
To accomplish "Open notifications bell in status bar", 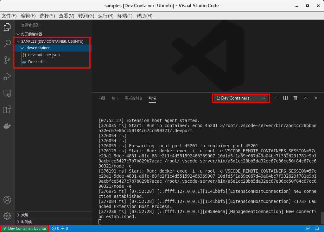I will click(x=317, y=229).
